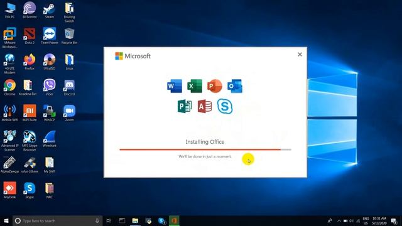Click the Microsoft logo in the installer
Image resolution: width=402 pixels, height=226 pixels.
point(133,56)
